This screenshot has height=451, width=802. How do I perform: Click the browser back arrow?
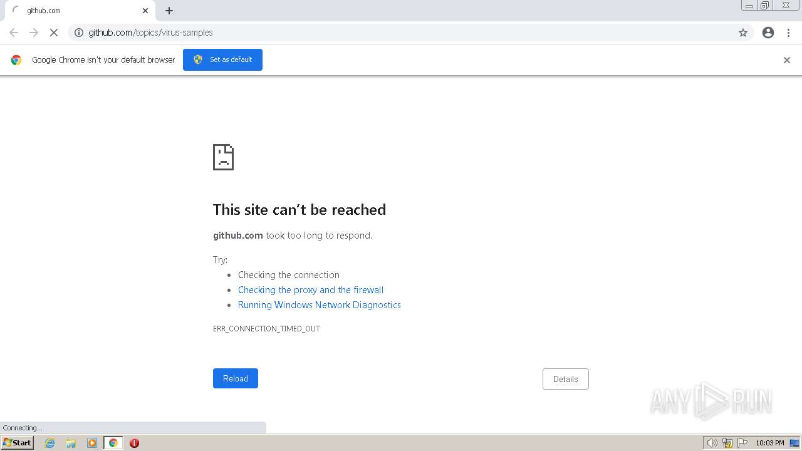(x=14, y=33)
